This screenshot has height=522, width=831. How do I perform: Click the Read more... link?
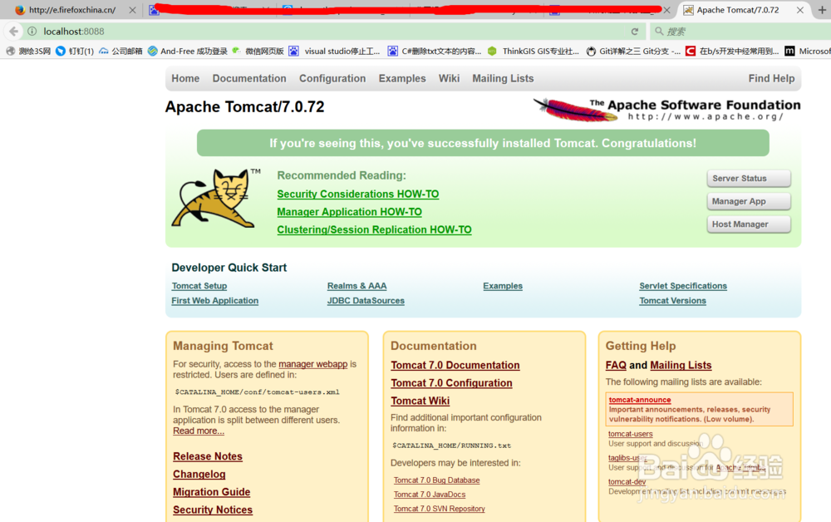click(199, 431)
